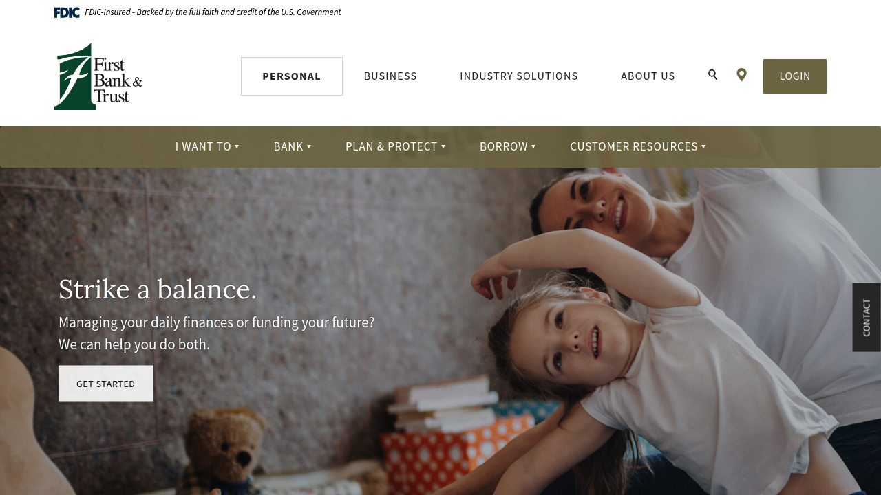The width and height of the screenshot is (881, 495).
Task: Open the search magnifier icon
Action: click(x=712, y=75)
